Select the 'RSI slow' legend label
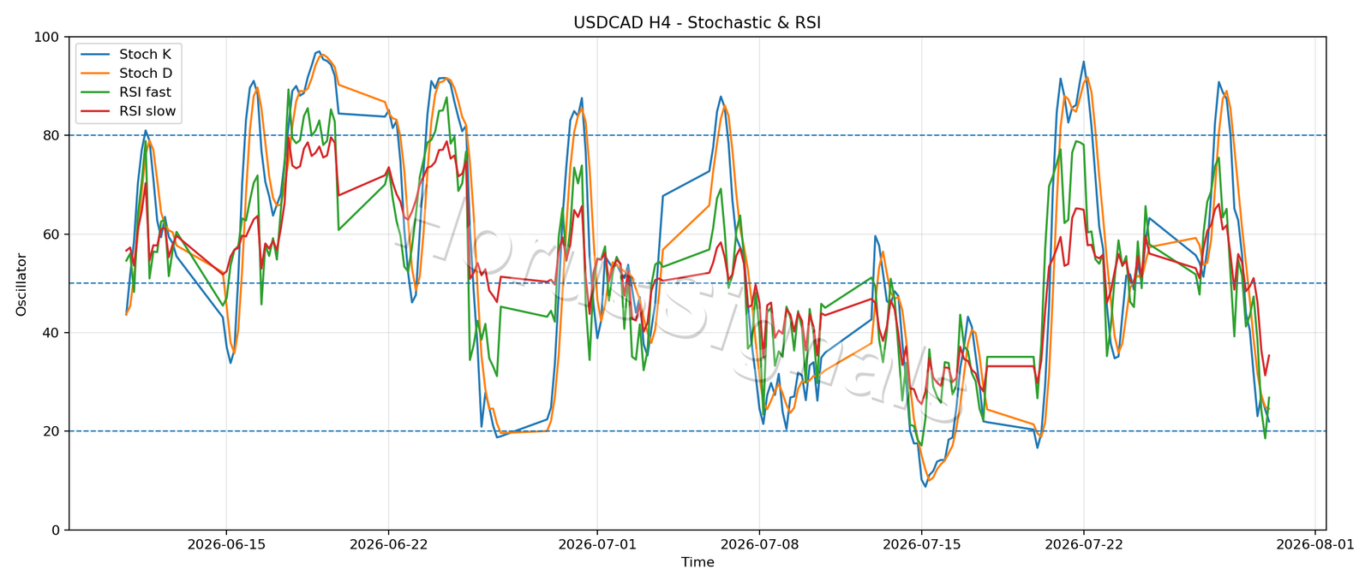The height and width of the screenshot is (587, 1371). [147, 111]
